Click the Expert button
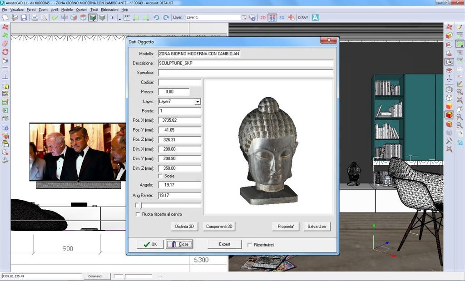 click(x=224, y=244)
